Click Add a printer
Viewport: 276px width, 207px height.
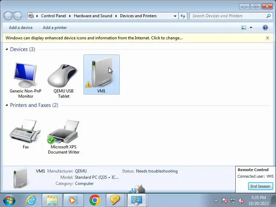click(55, 28)
